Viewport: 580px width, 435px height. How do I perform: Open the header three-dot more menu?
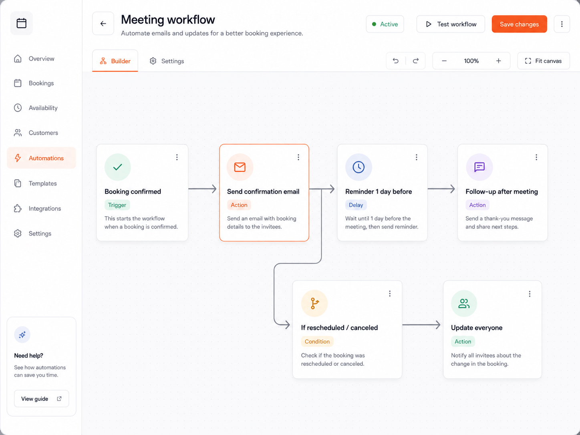click(x=562, y=24)
